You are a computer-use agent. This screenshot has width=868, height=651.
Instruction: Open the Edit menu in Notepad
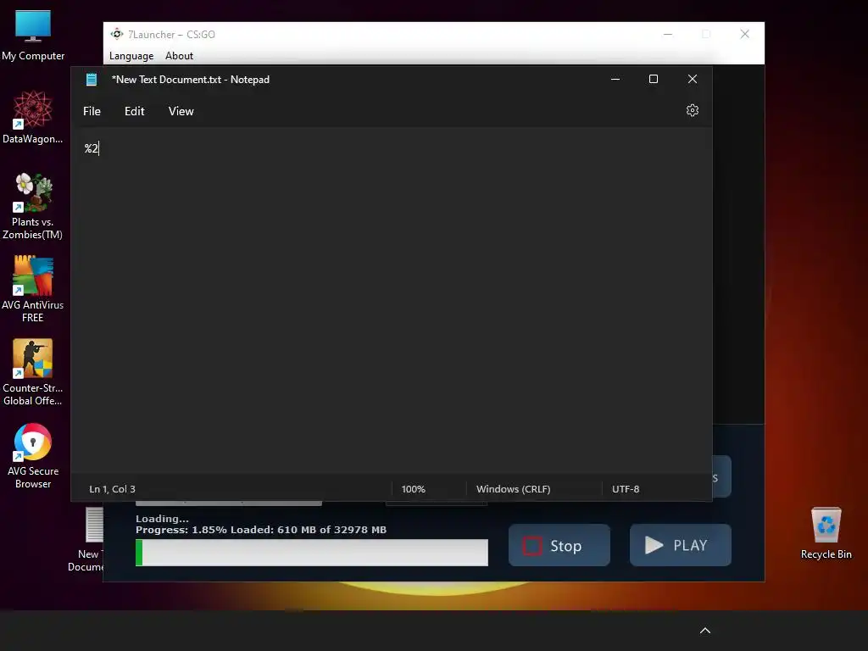pos(135,111)
